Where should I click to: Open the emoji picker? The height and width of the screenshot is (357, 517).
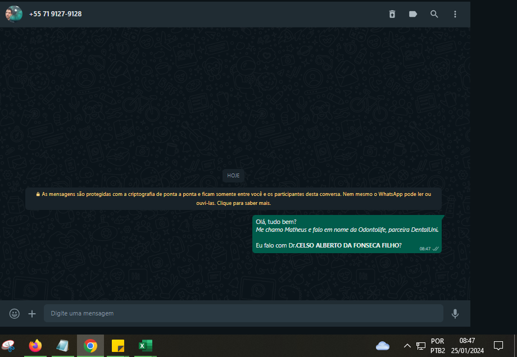(14, 314)
